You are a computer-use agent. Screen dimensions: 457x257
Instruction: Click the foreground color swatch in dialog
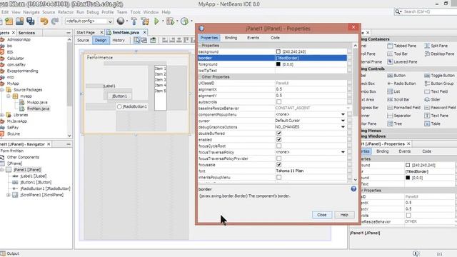tap(278, 64)
